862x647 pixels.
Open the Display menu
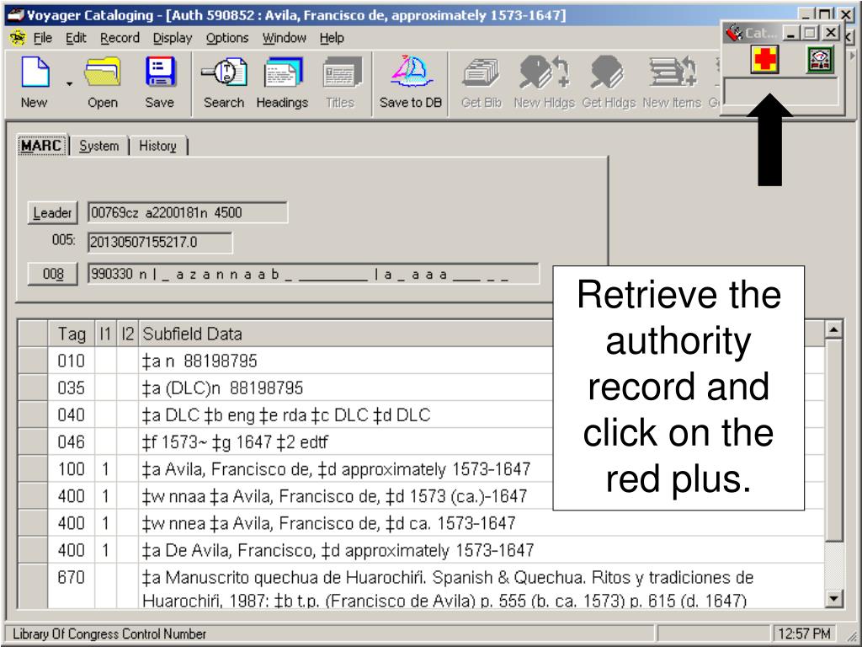click(x=173, y=38)
